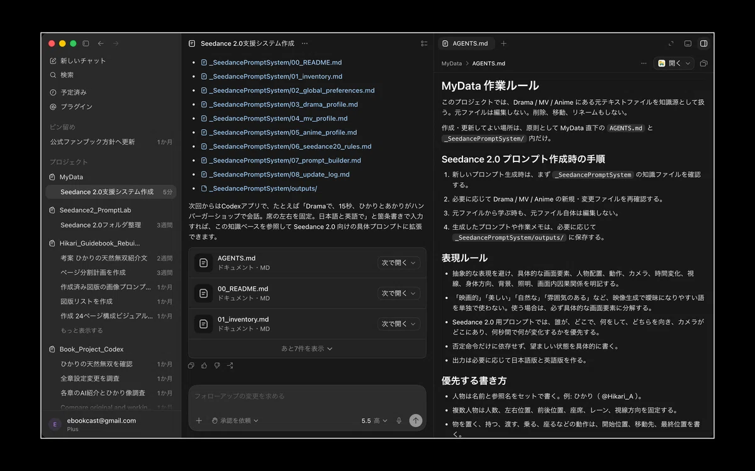The width and height of the screenshot is (755, 471).
Task: Focus the フォローアップの変更を求める input field
Action: coord(307,396)
